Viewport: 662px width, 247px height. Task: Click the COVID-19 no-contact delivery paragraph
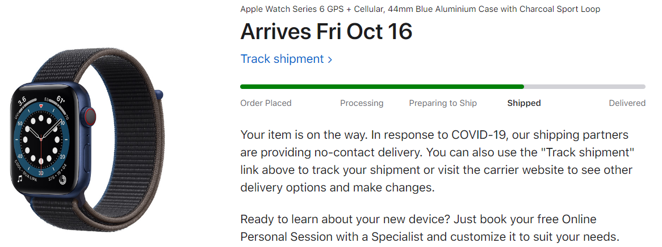pyautogui.click(x=437, y=161)
